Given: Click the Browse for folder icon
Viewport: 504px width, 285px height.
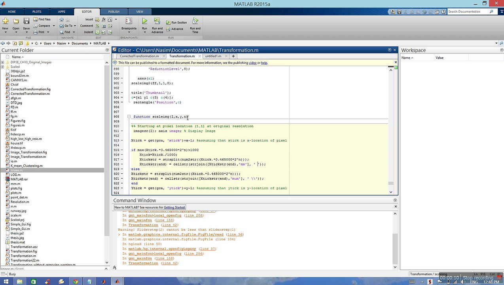Looking at the screenshot, I should (x=21, y=43).
